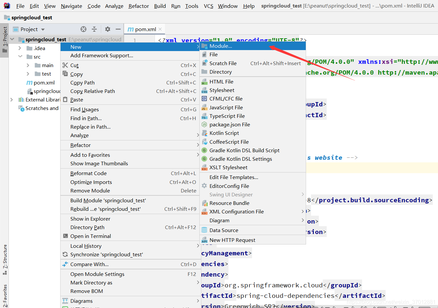Create a new Kotlin Script

[x=253, y=133]
